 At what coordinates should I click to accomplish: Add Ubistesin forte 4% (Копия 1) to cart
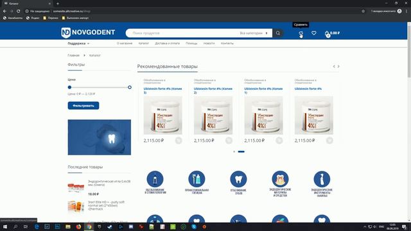[279, 141]
